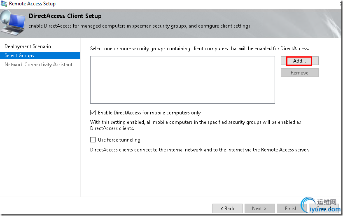Click the DirectAccess laptop icon in header
This screenshot has height=216, width=343.
click(12, 21)
